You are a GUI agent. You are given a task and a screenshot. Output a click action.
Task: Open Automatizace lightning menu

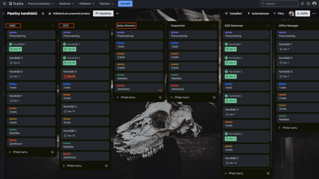click(x=258, y=13)
